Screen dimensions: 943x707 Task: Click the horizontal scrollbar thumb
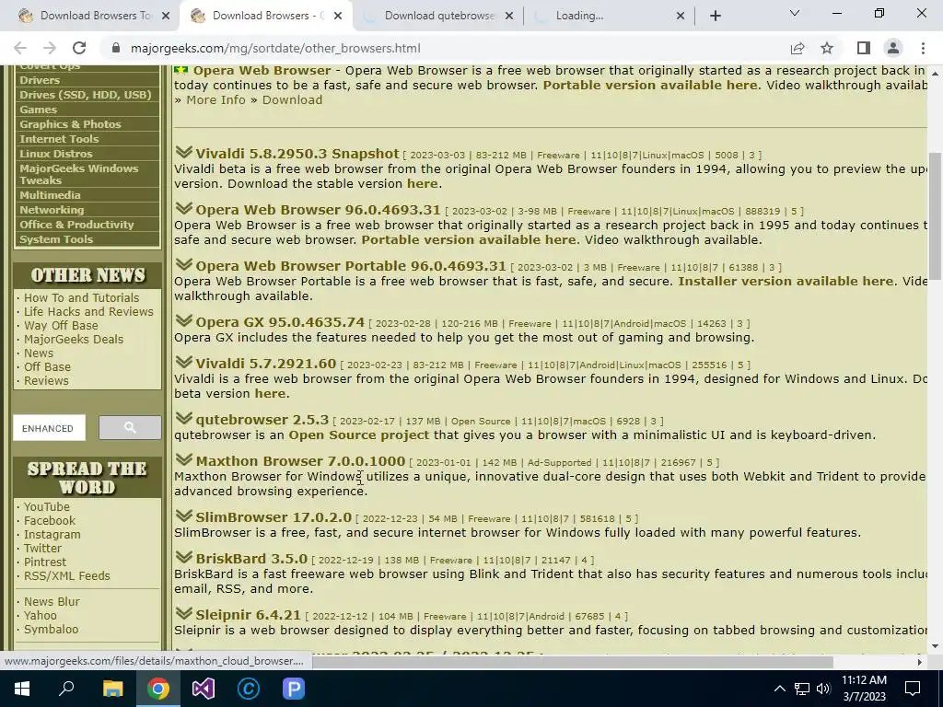pyautogui.click(x=573, y=662)
